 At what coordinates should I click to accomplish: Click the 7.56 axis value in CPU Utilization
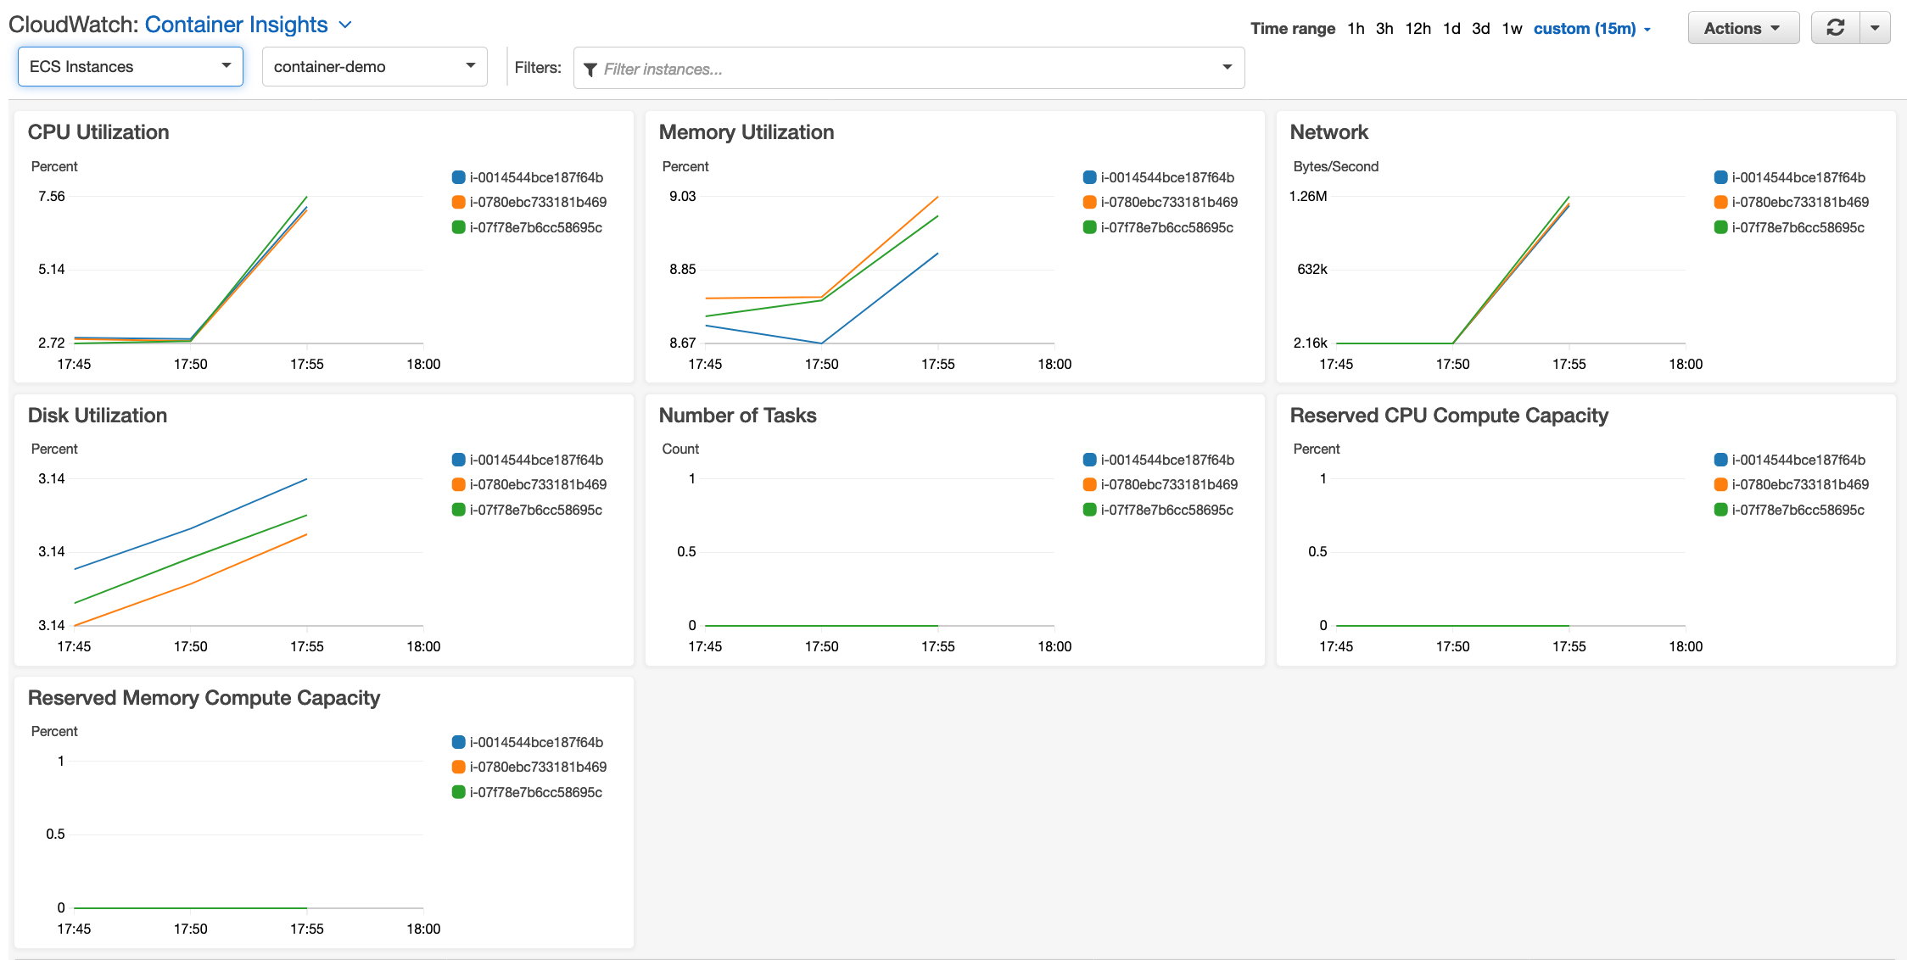(52, 196)
